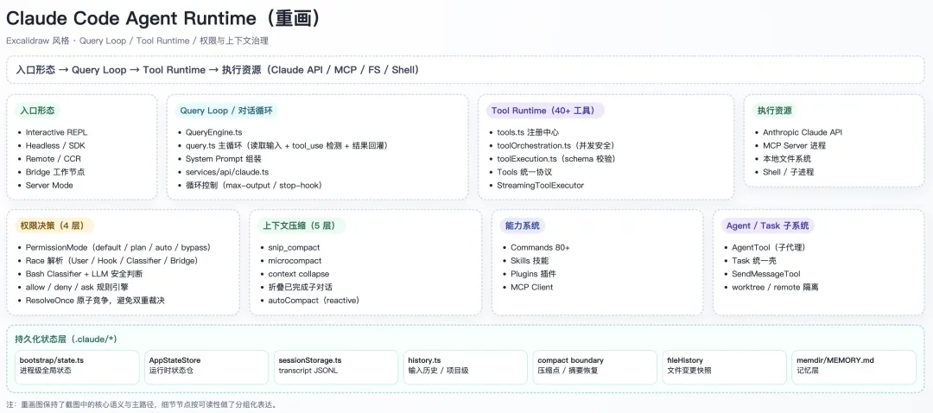Select the SendMessageTool item
The image size is (933, 413).
[x=765, y=274]
